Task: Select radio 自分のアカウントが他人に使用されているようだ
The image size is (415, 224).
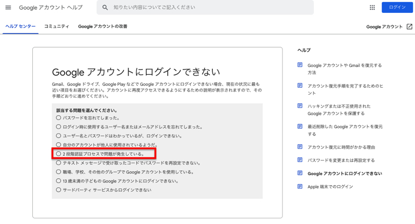Action: 59,145
